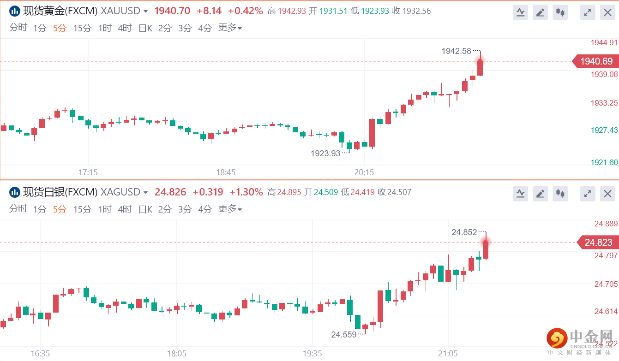Select drawing pencil tool on silver chart
Viewport: 619px width, 361px height.
click(x=540, y=194)
